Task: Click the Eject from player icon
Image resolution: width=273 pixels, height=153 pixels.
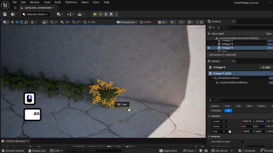Action: [111, 14]
